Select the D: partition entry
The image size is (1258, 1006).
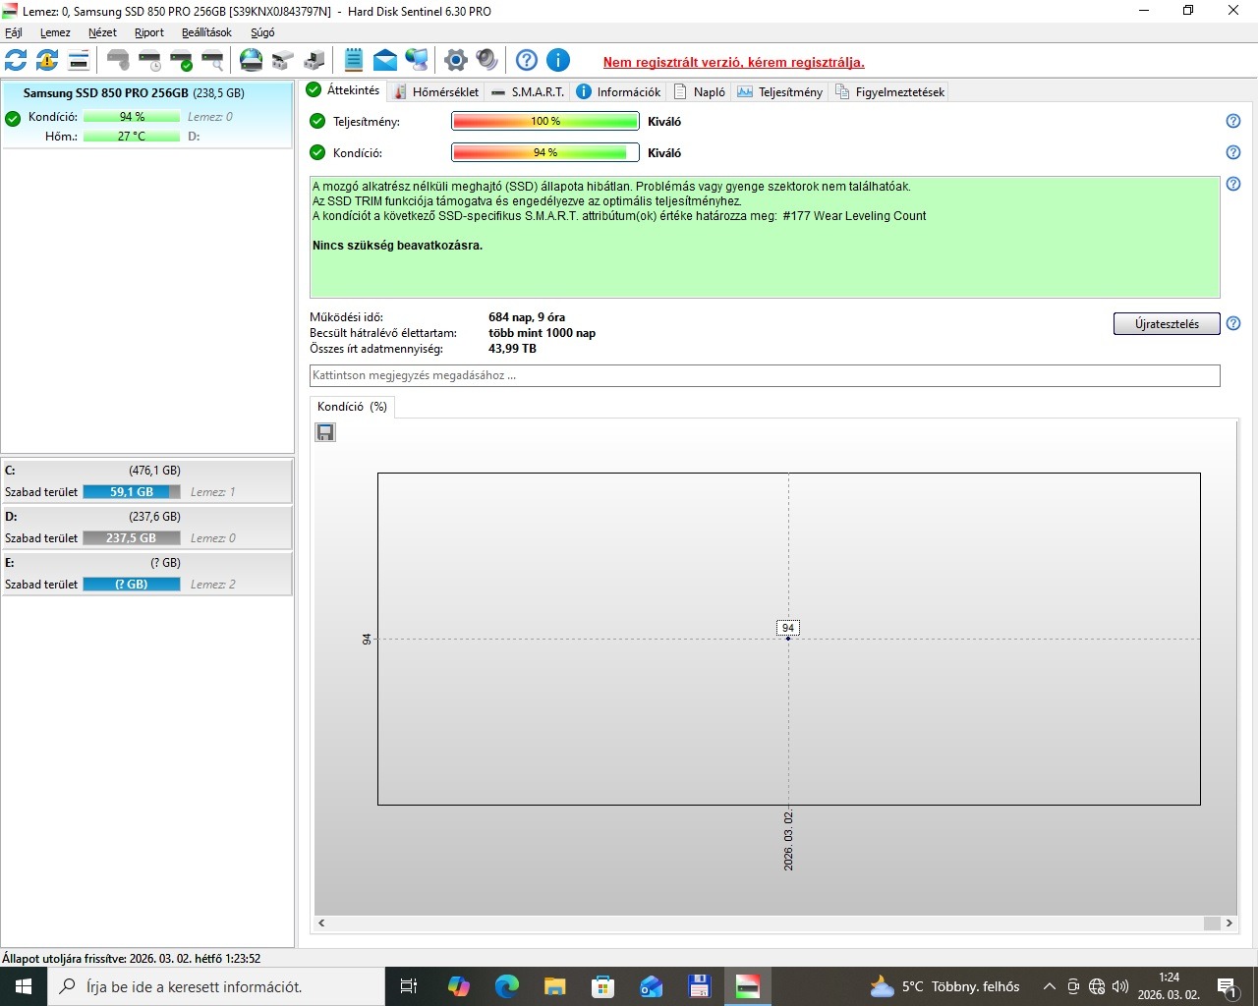[x=146, y=527]
